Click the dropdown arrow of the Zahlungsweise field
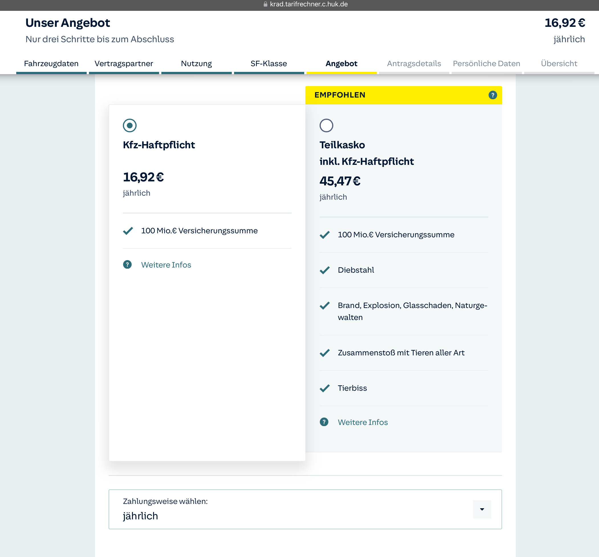Image resolution: width=599 pixels, height=557 pixels. [x=482, y=509]
